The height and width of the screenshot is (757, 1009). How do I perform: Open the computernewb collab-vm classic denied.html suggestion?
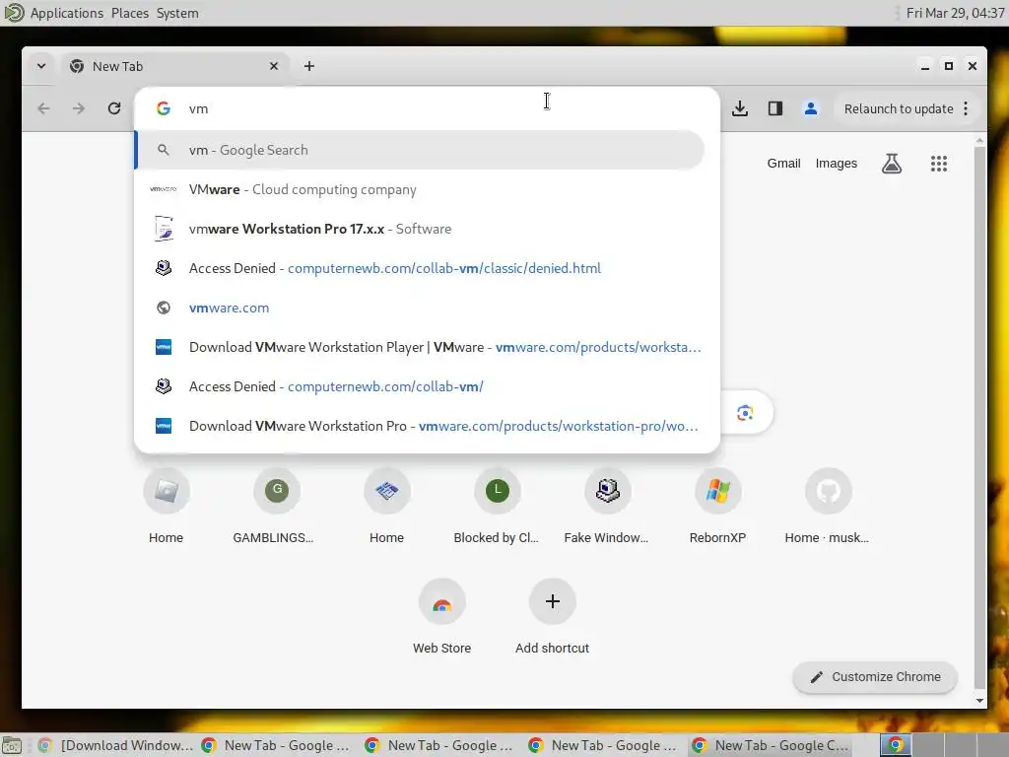click(x=420, y=268)
